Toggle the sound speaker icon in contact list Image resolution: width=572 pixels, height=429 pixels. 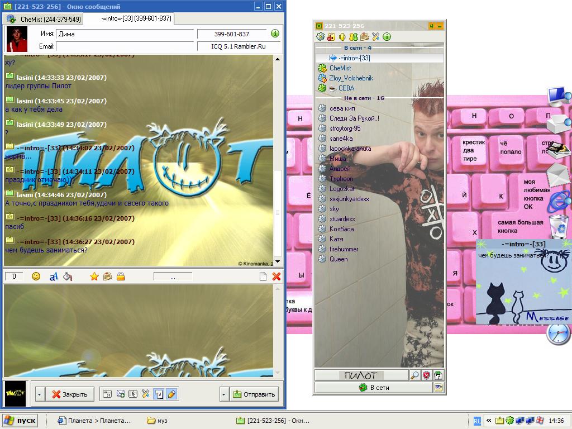(x=342, y=37)
